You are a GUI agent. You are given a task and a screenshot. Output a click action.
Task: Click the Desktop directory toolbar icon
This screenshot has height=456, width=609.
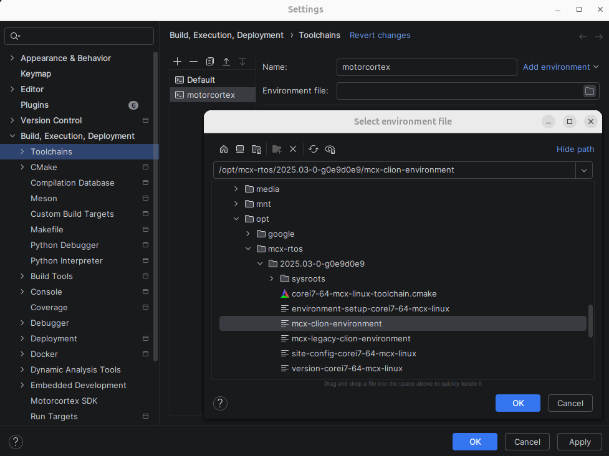[x=240, y=150]
